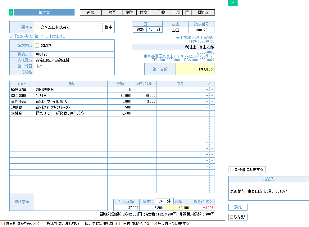309x227 pixels.
Task: Click the minus icon in the 事務用品 row
Action: click(212, 102)
